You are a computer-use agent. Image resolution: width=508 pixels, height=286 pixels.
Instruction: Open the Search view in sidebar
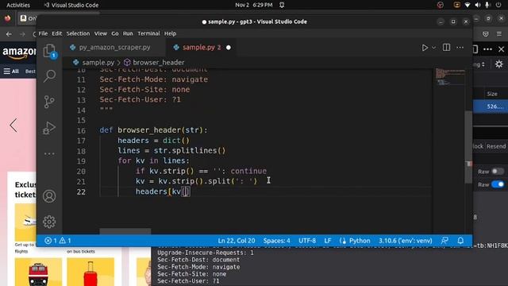[x=49, y=76]
